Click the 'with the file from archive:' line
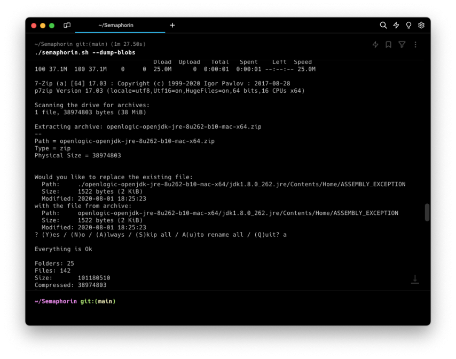The image size is (456, 359). pos(83,206)
